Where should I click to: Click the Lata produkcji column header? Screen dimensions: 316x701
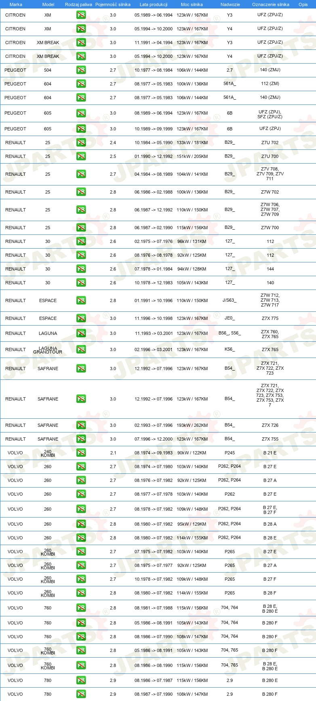point(154,4)
